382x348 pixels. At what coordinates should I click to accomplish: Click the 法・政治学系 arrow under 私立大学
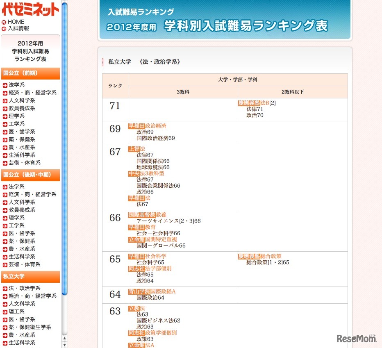coord(5,288)
